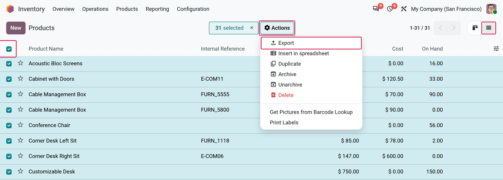Click the Inventory app title
503x180 pixels.
tap(31, 9)
